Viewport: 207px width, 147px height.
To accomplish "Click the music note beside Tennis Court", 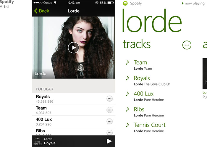I will pos(127,125).
